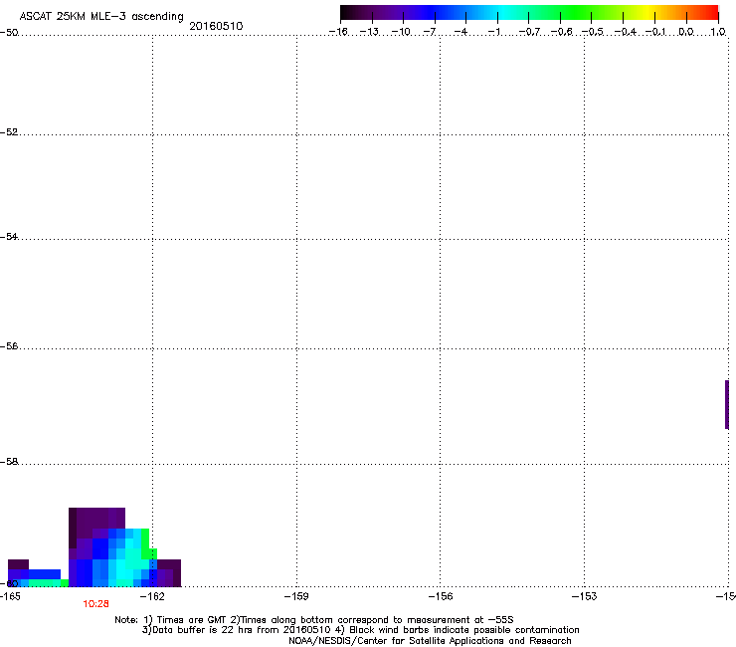The image size is (736, 647).
Task: Click the color bar label -13
Action: click(x=369, y=32)
